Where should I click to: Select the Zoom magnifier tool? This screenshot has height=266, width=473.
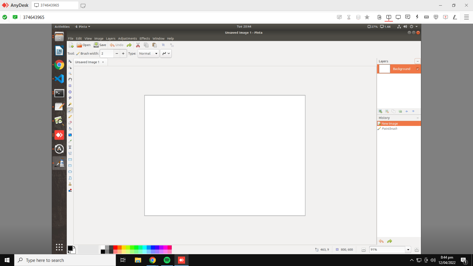tap(70, 74)
